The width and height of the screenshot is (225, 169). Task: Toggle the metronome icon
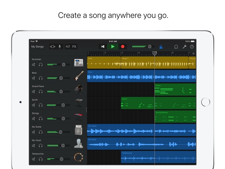tap(161, 47)
